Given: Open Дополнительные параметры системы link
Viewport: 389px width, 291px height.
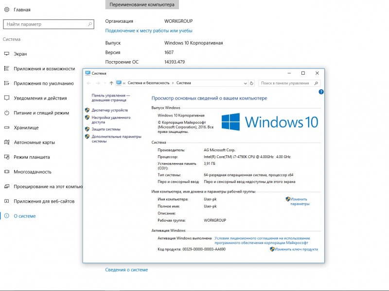Looking at the screenshot, I should coord(117,139).
